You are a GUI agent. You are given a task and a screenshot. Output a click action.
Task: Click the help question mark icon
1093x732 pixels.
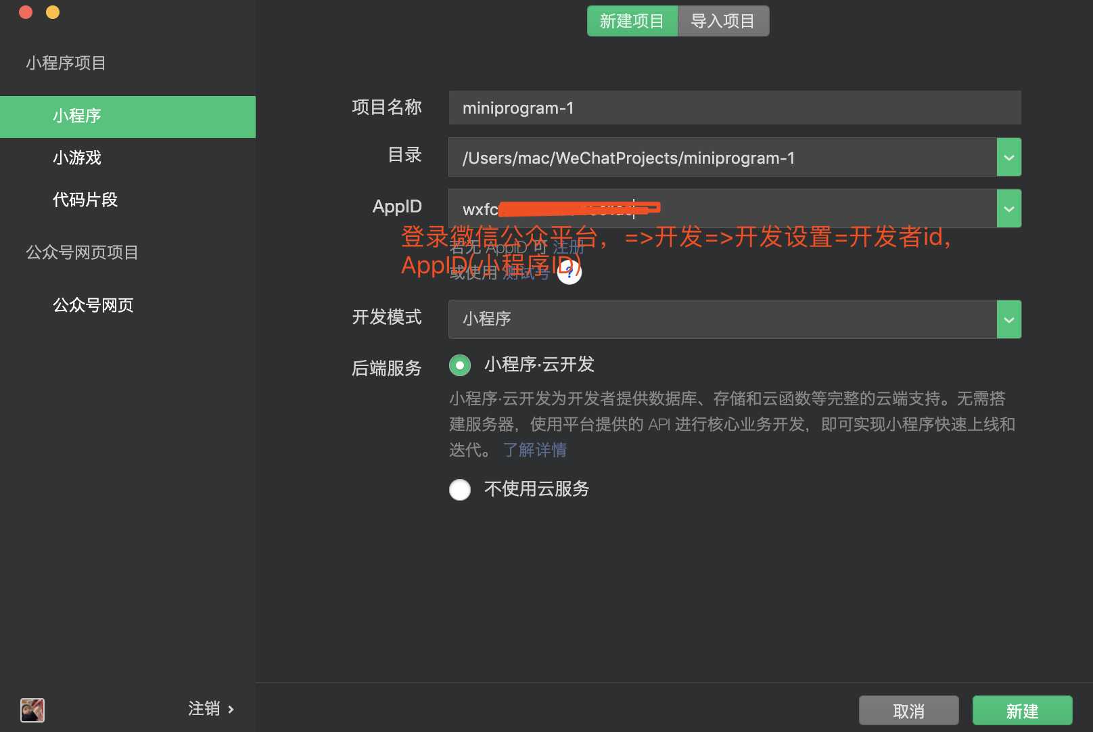569,273
